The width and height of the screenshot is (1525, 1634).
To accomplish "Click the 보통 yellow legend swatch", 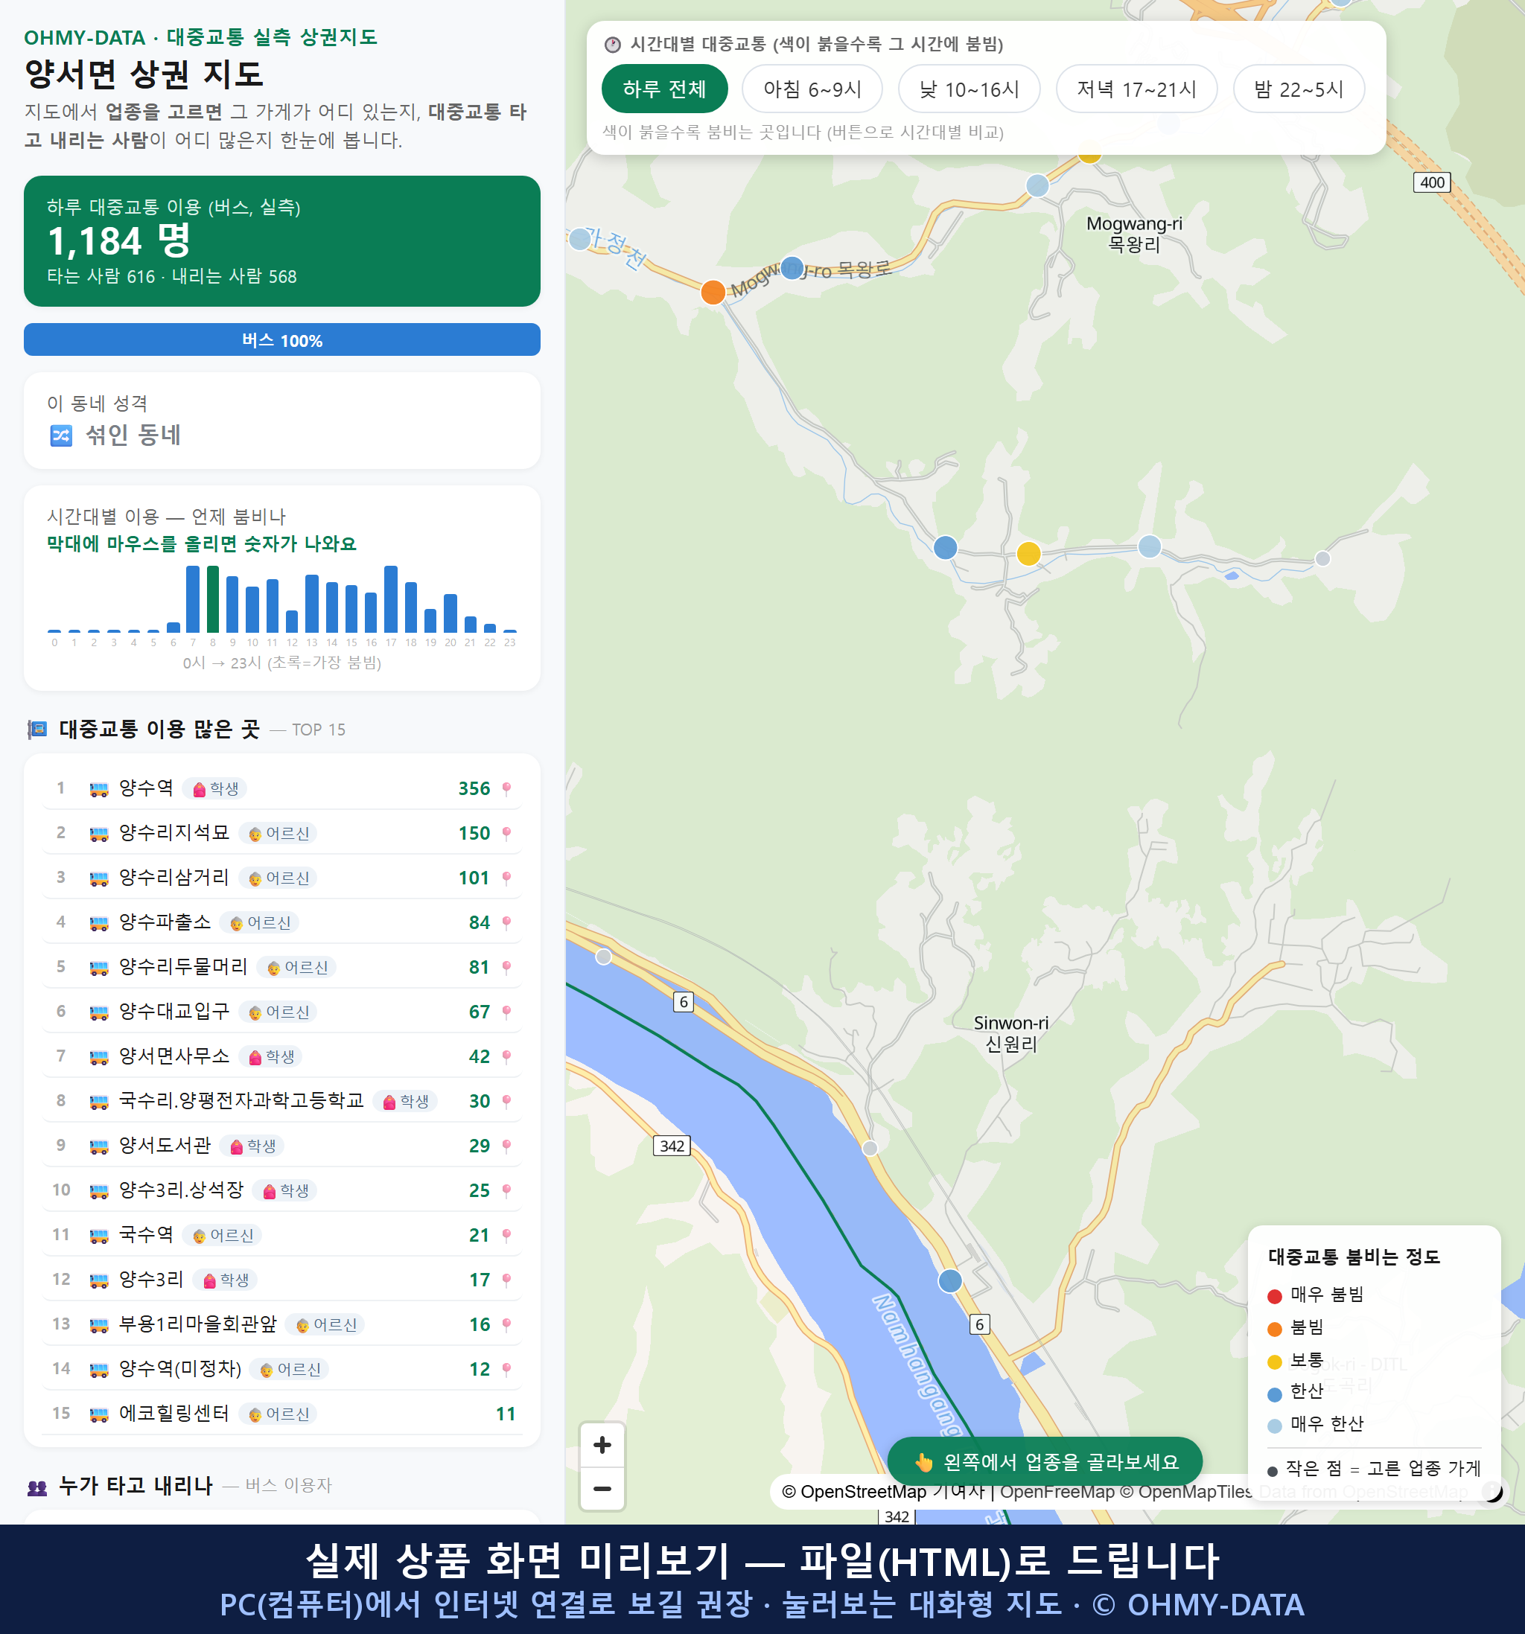I will pyautogui.click(x=1274, y=1362).
